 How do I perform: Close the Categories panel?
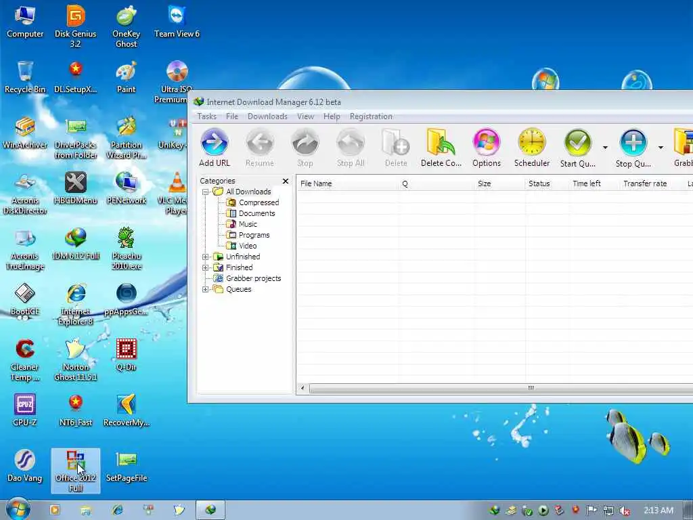[286, 181]
